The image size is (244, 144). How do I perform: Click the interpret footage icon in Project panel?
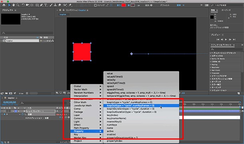coord(2,93)
